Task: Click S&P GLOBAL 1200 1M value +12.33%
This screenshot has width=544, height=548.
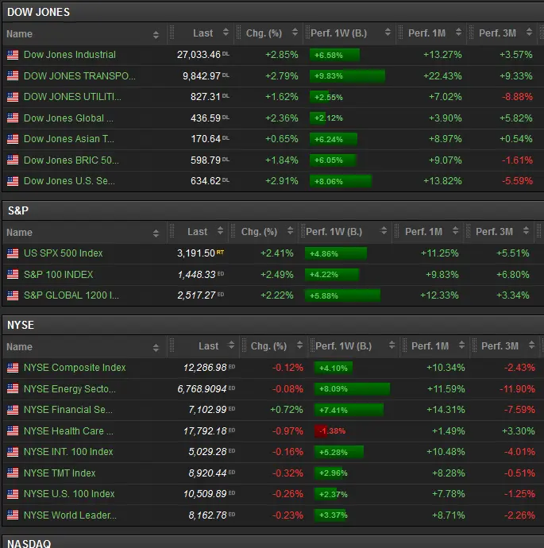Action: [x=439, y=295]
